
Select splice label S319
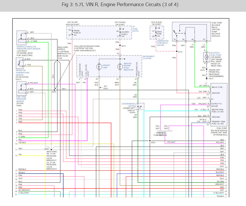tap(202, 70)
